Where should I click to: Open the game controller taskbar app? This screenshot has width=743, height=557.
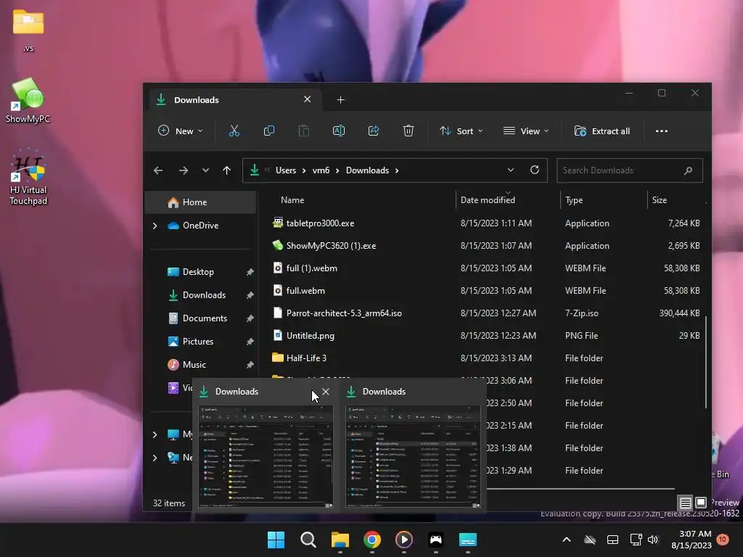[435, 540]
